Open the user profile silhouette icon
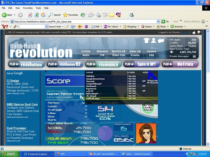 click(x=154, y=41)
